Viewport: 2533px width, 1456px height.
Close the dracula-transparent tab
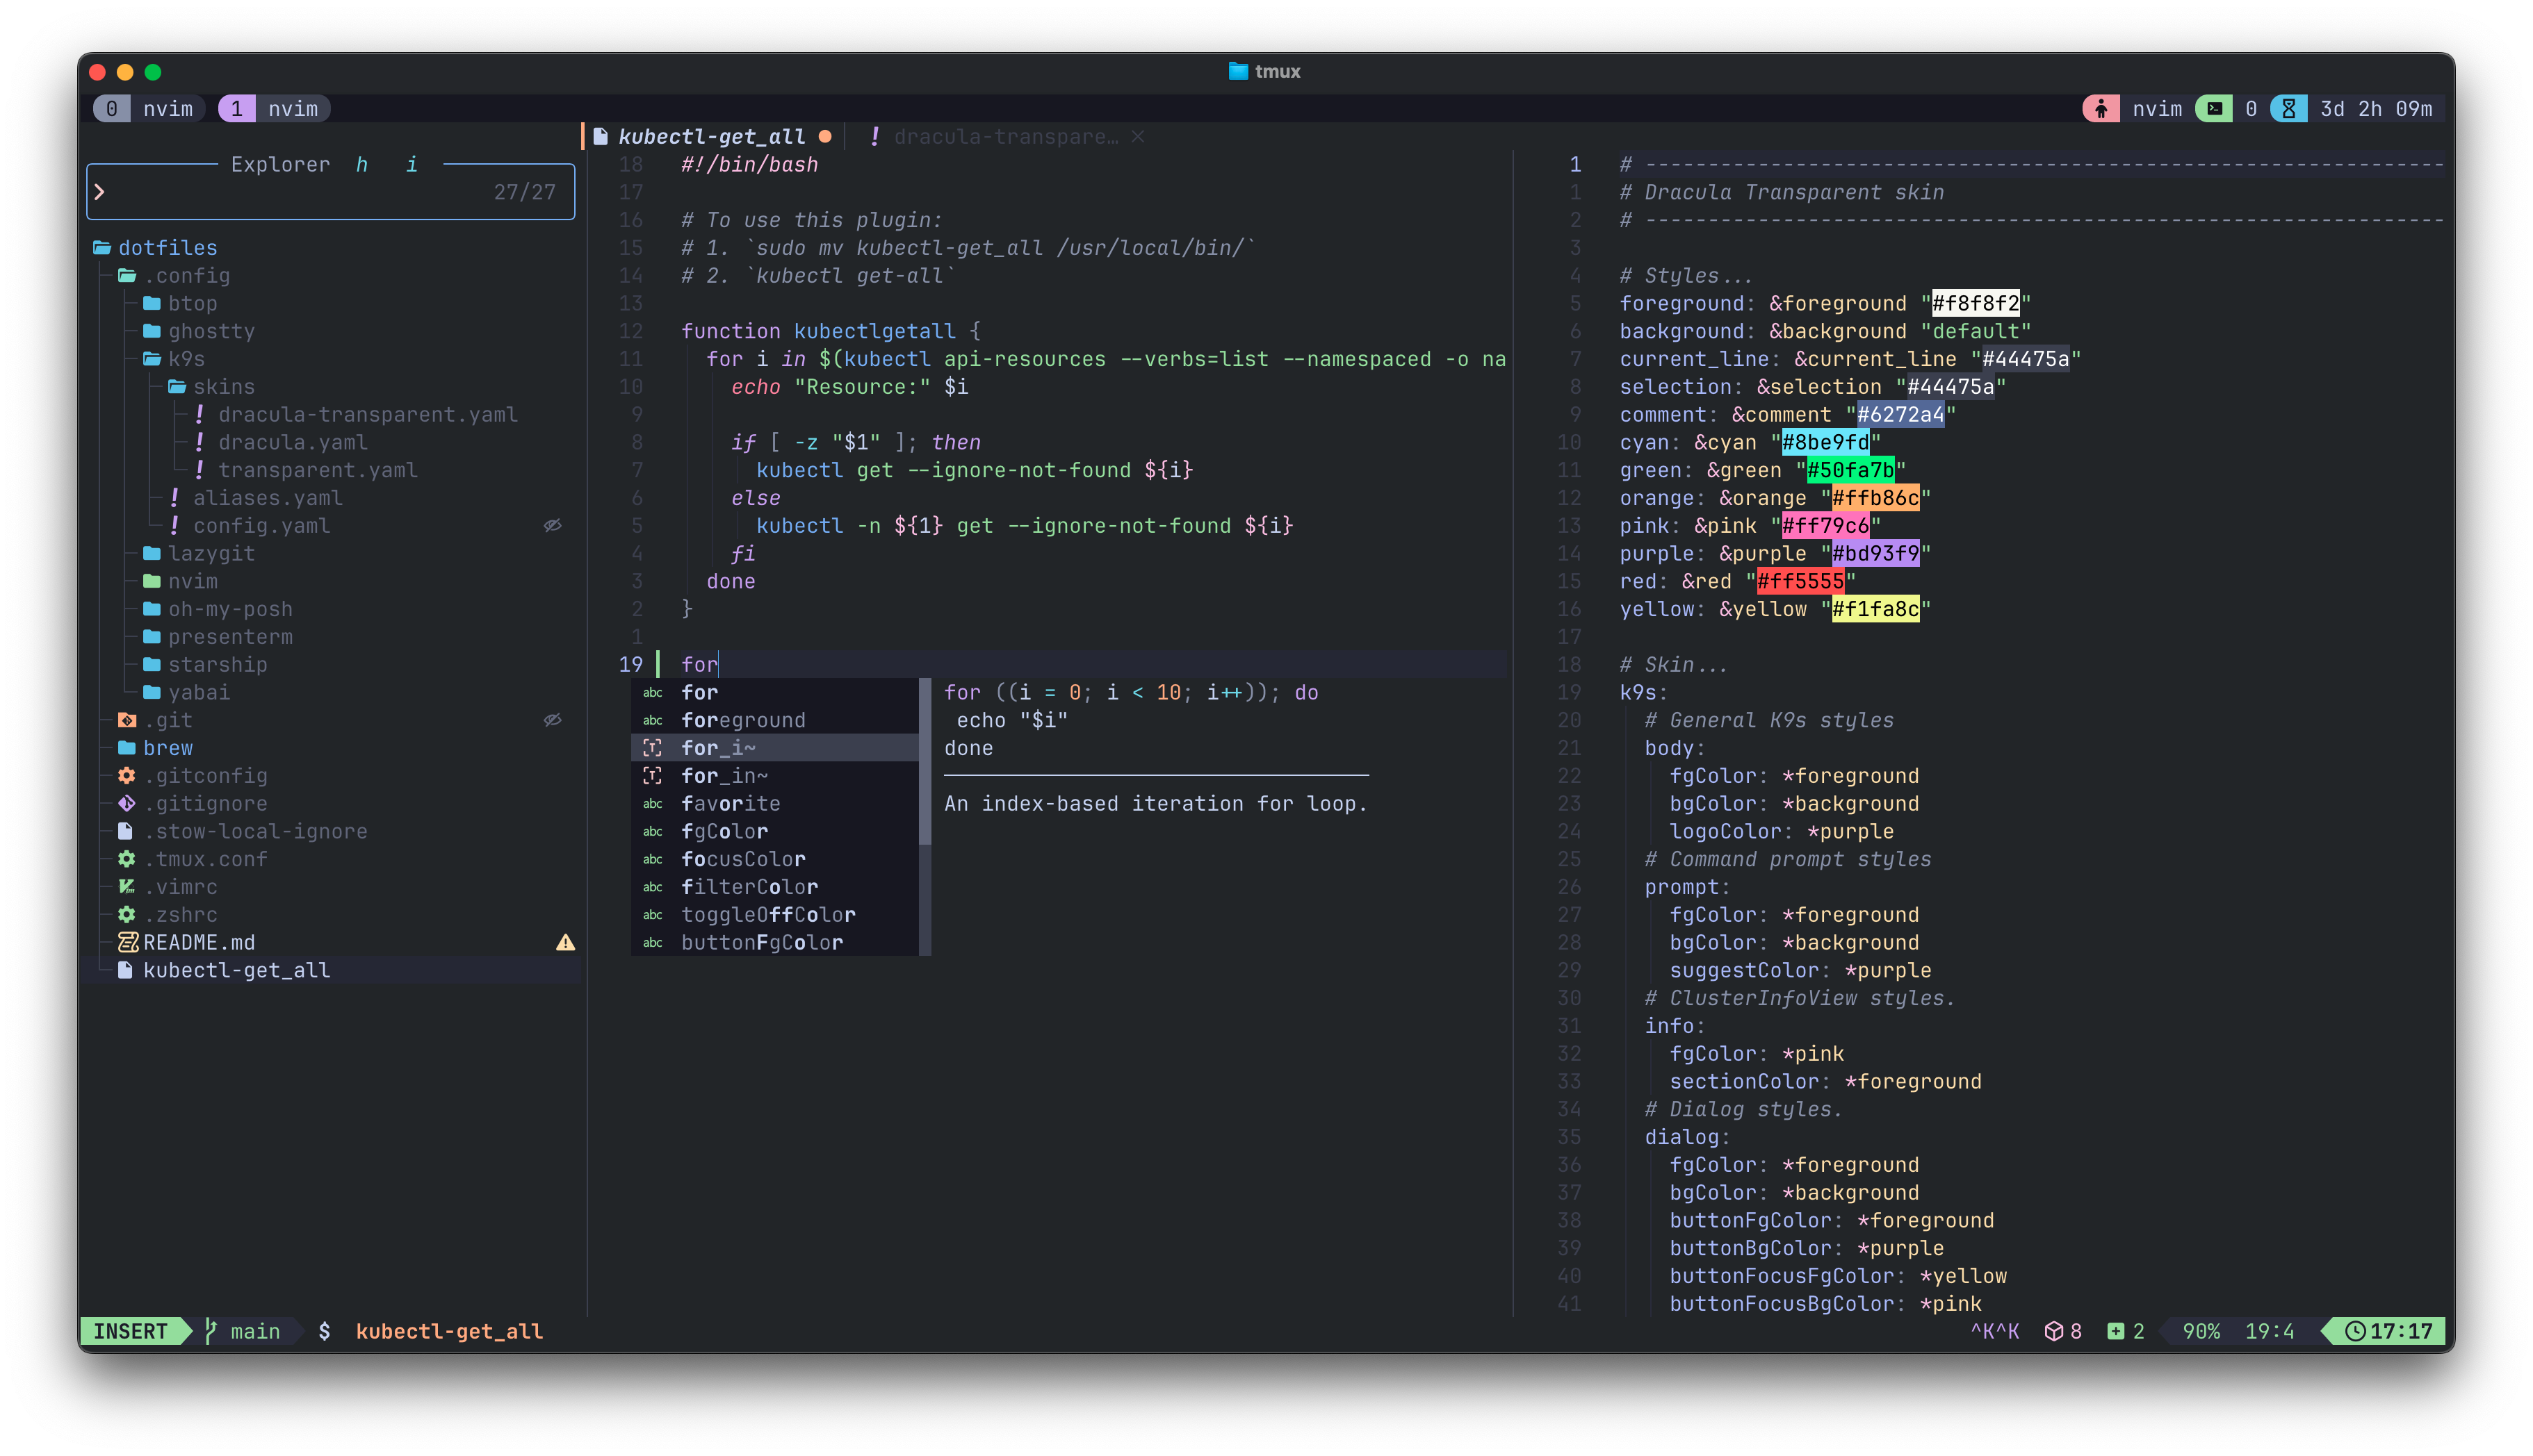(1137, 137)
